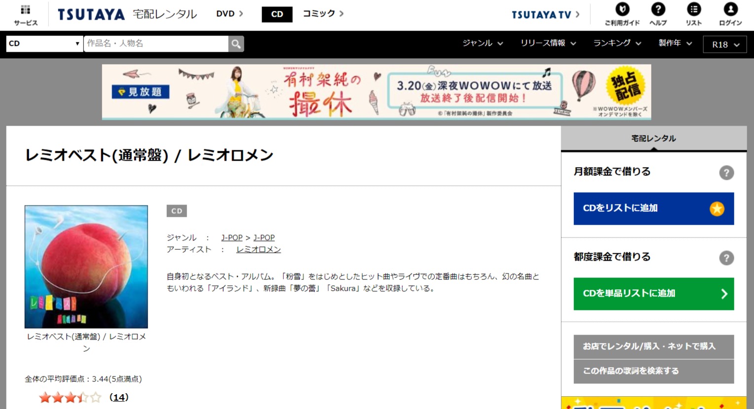Open the R18 dropdown
The image size is (754, 409).
pos(724,44)
